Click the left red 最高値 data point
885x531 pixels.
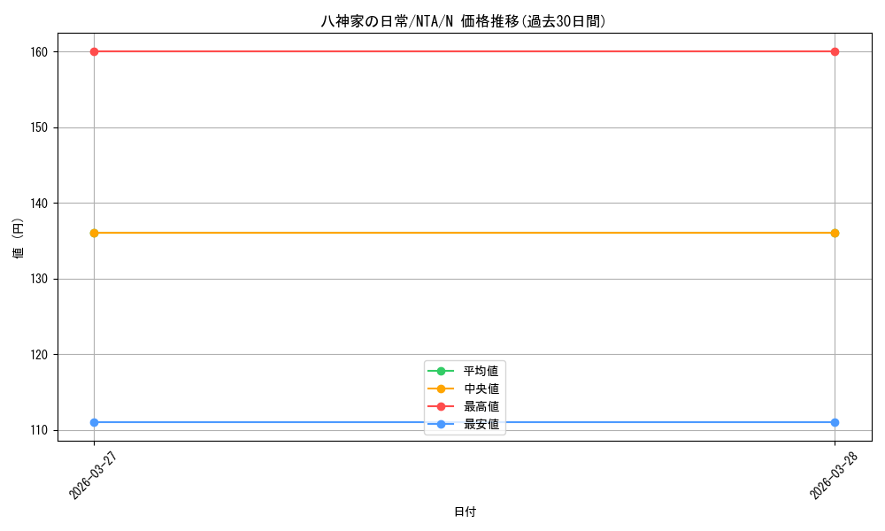pyautogui.click(x=93, y=51)
